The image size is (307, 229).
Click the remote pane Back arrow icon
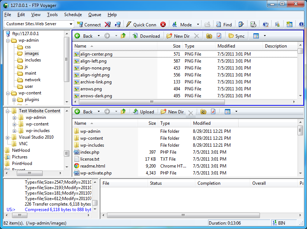tap(77, 36)
